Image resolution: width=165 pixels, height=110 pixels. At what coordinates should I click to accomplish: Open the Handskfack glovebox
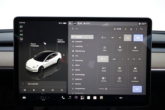click(135, 79)
